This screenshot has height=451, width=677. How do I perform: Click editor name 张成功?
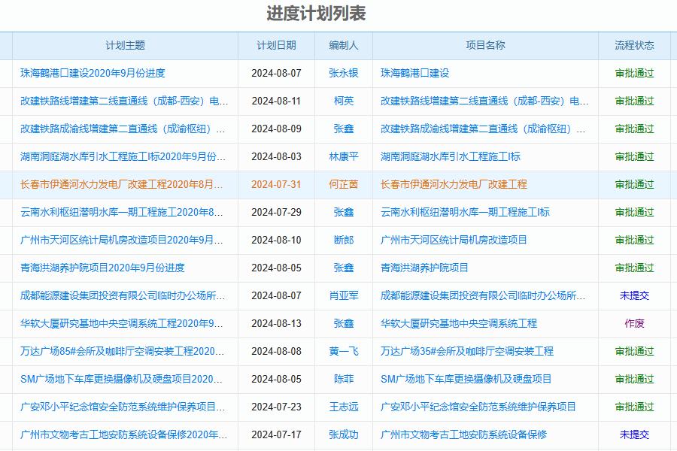pyautogui.click(x=344, y=435)
